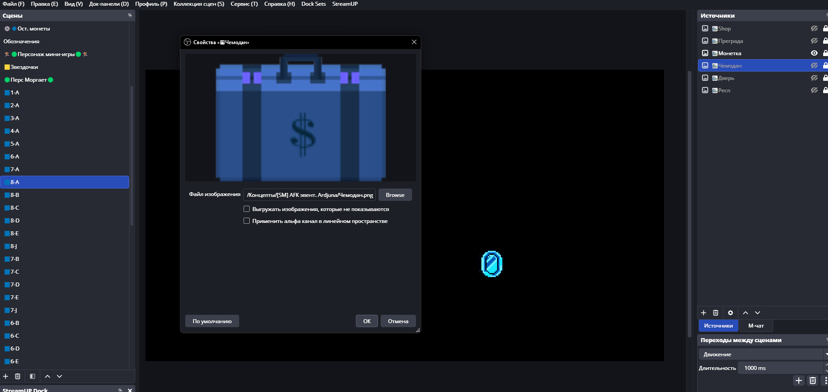Hide the Монетка source

(814, 53)
